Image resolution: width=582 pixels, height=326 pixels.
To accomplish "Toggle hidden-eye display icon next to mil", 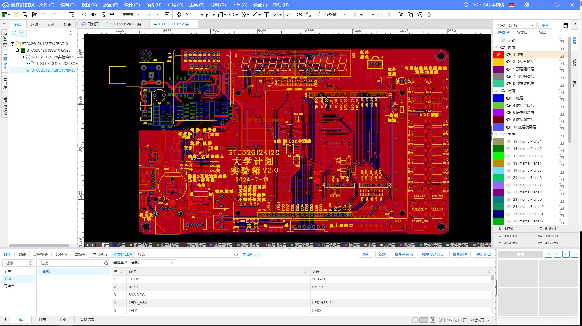I will click(167, 14).
